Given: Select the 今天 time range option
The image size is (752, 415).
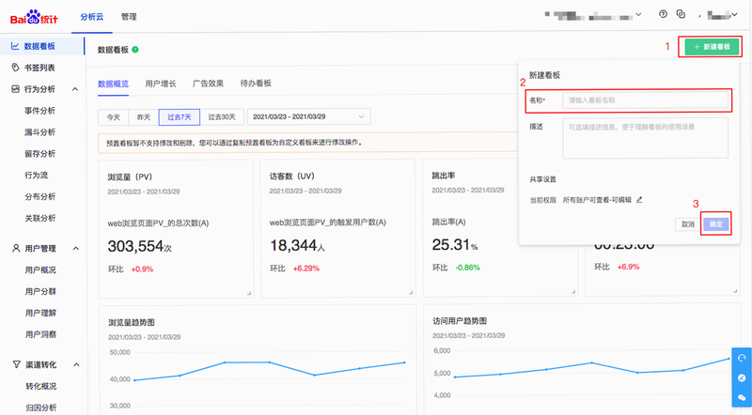Looking at the screenshot, I should tap(114, 117).
